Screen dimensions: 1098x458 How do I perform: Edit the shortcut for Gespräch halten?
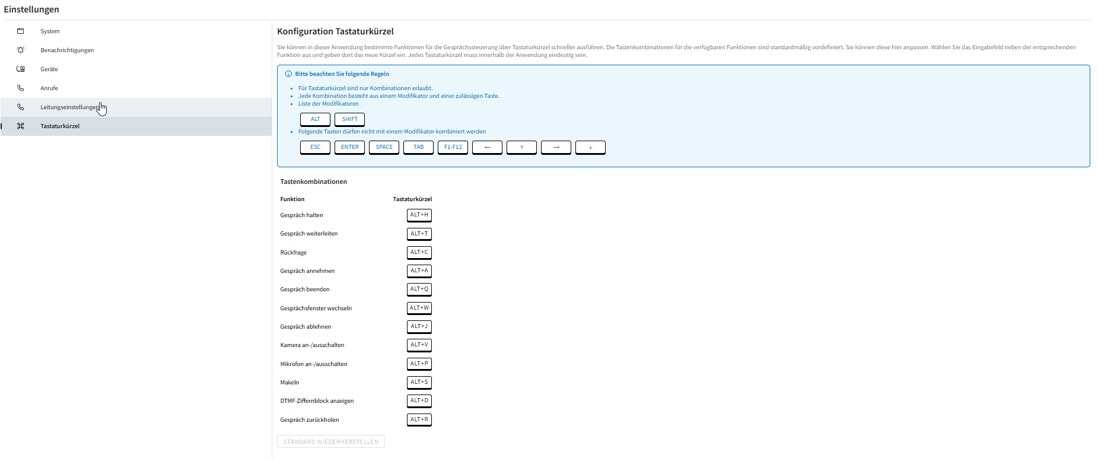coord(419,215)
